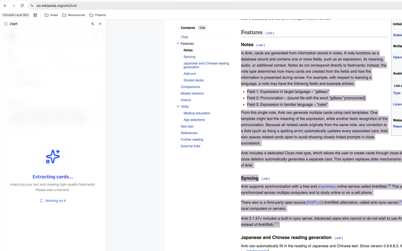Image resolution: width=402 pixels, height=251 pixels.
Task: Go to References in Contents
Action: (189, 133)
